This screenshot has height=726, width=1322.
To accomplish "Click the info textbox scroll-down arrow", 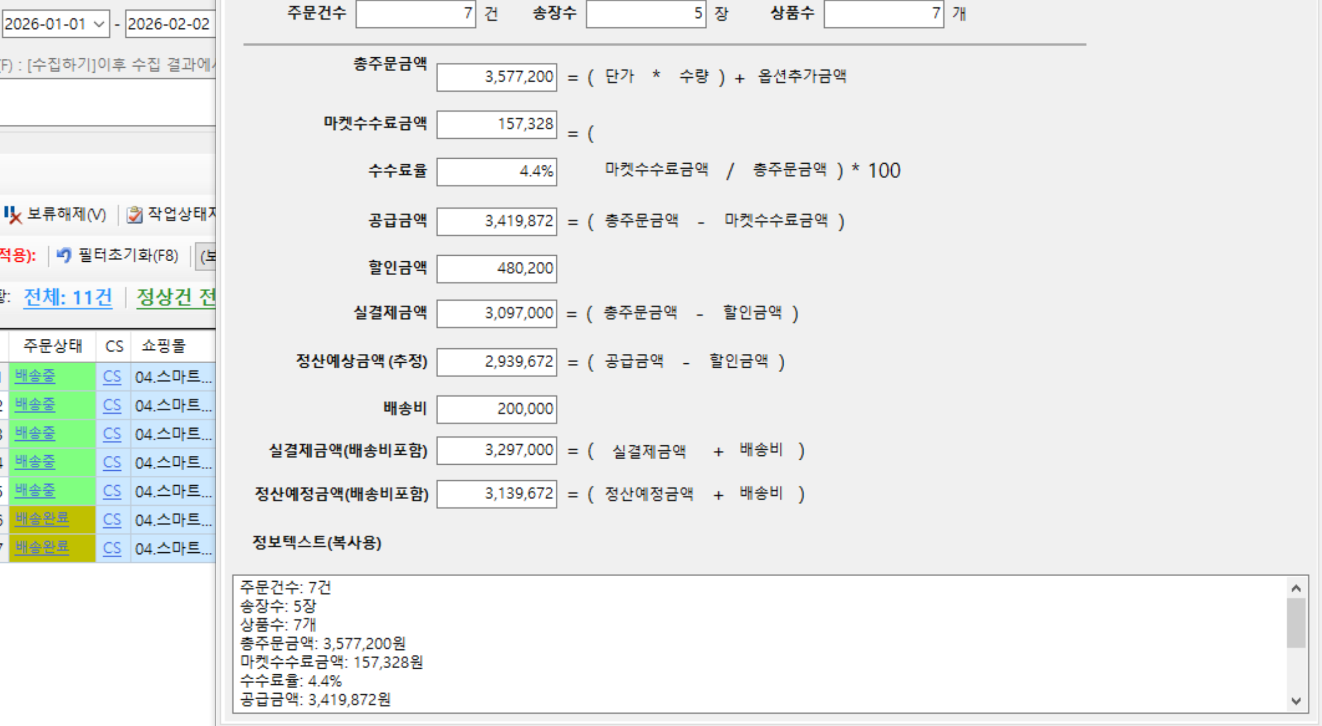I will pyautogui.click(x=1296, y=701).
